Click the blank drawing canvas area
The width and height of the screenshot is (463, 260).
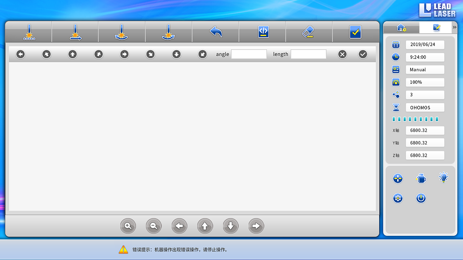tap(192, 136)
